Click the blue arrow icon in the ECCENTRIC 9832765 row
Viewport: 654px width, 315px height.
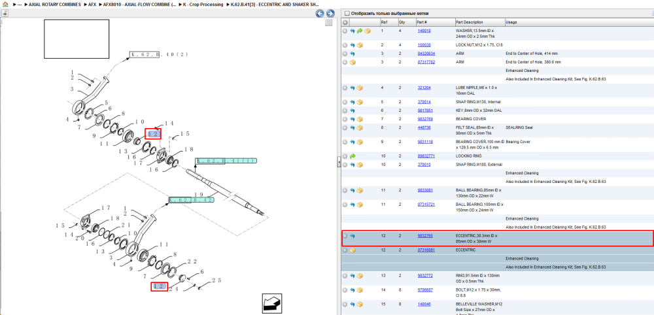coord(353,236)
